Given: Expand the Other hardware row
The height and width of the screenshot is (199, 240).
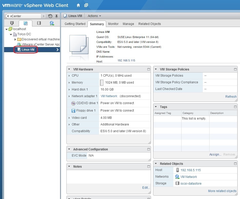Looking at the screenshot, I should point(69,124).
